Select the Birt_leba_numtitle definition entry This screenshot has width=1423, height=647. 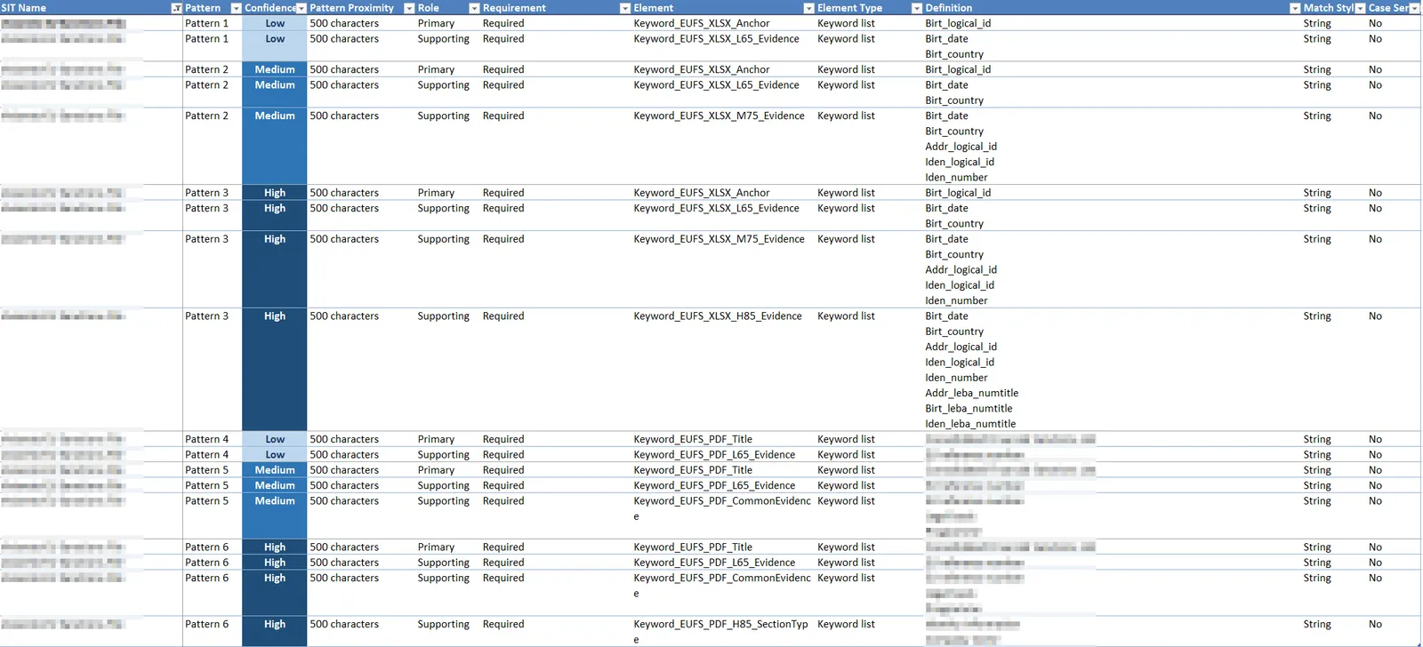point(969,409)
